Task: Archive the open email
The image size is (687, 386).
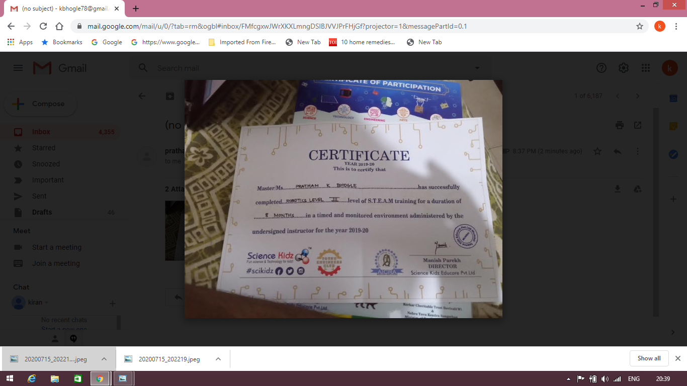Action: point(170,96)
